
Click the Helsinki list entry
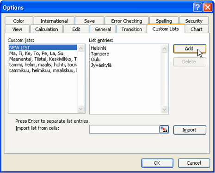coord(98,48)
